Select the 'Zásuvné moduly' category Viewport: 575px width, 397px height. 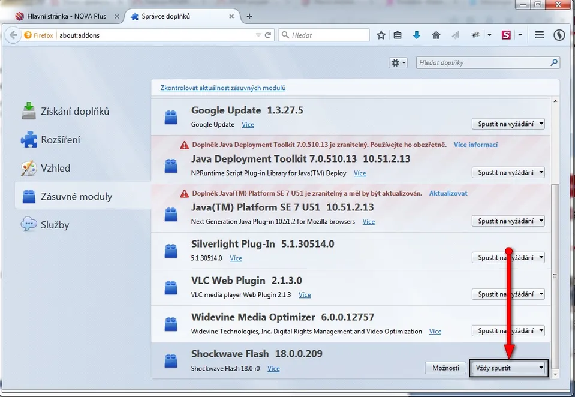[83, 196]
